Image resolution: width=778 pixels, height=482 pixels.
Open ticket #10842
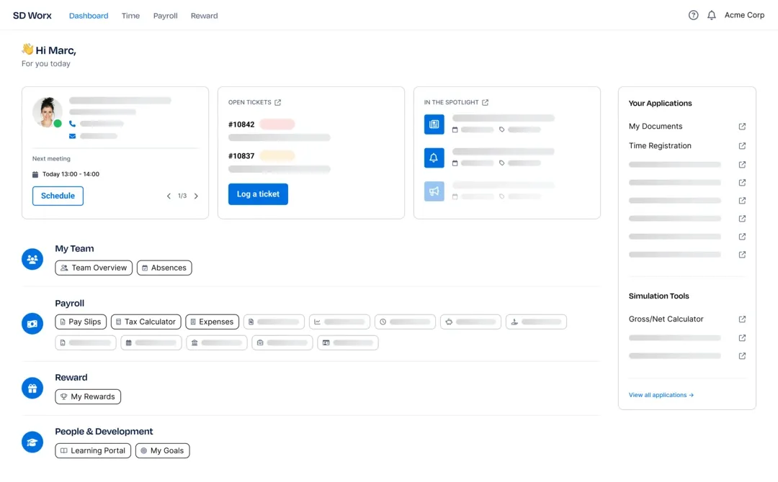click(x=241, y=124)
